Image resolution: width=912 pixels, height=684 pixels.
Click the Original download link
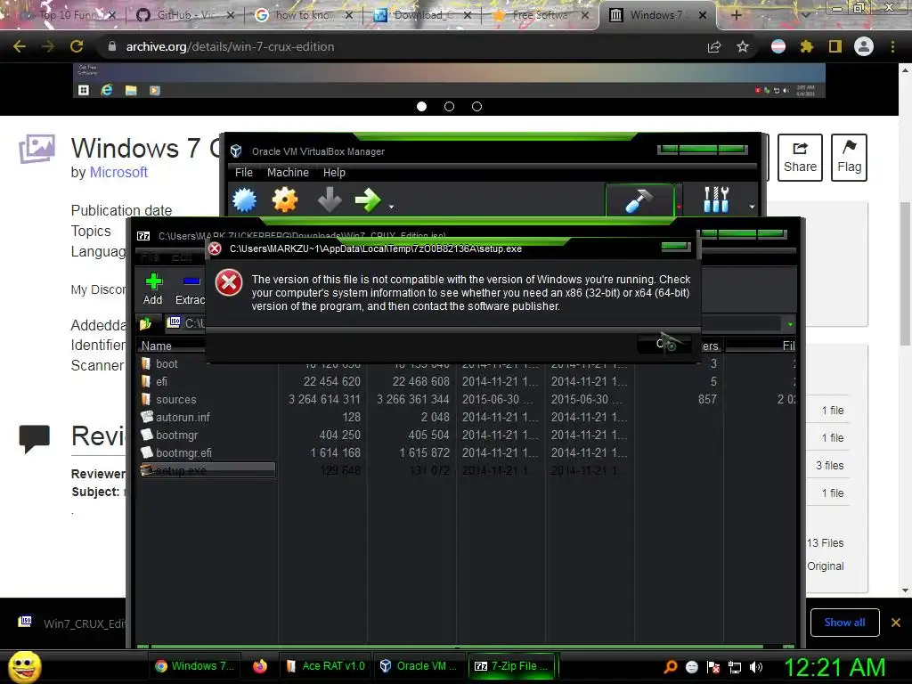pos(825,566)
